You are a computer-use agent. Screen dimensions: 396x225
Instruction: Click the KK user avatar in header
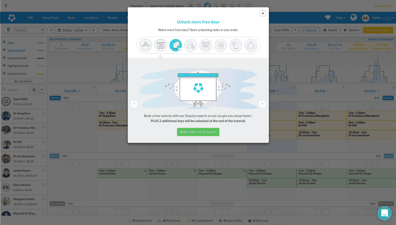(x=365, y=18)
